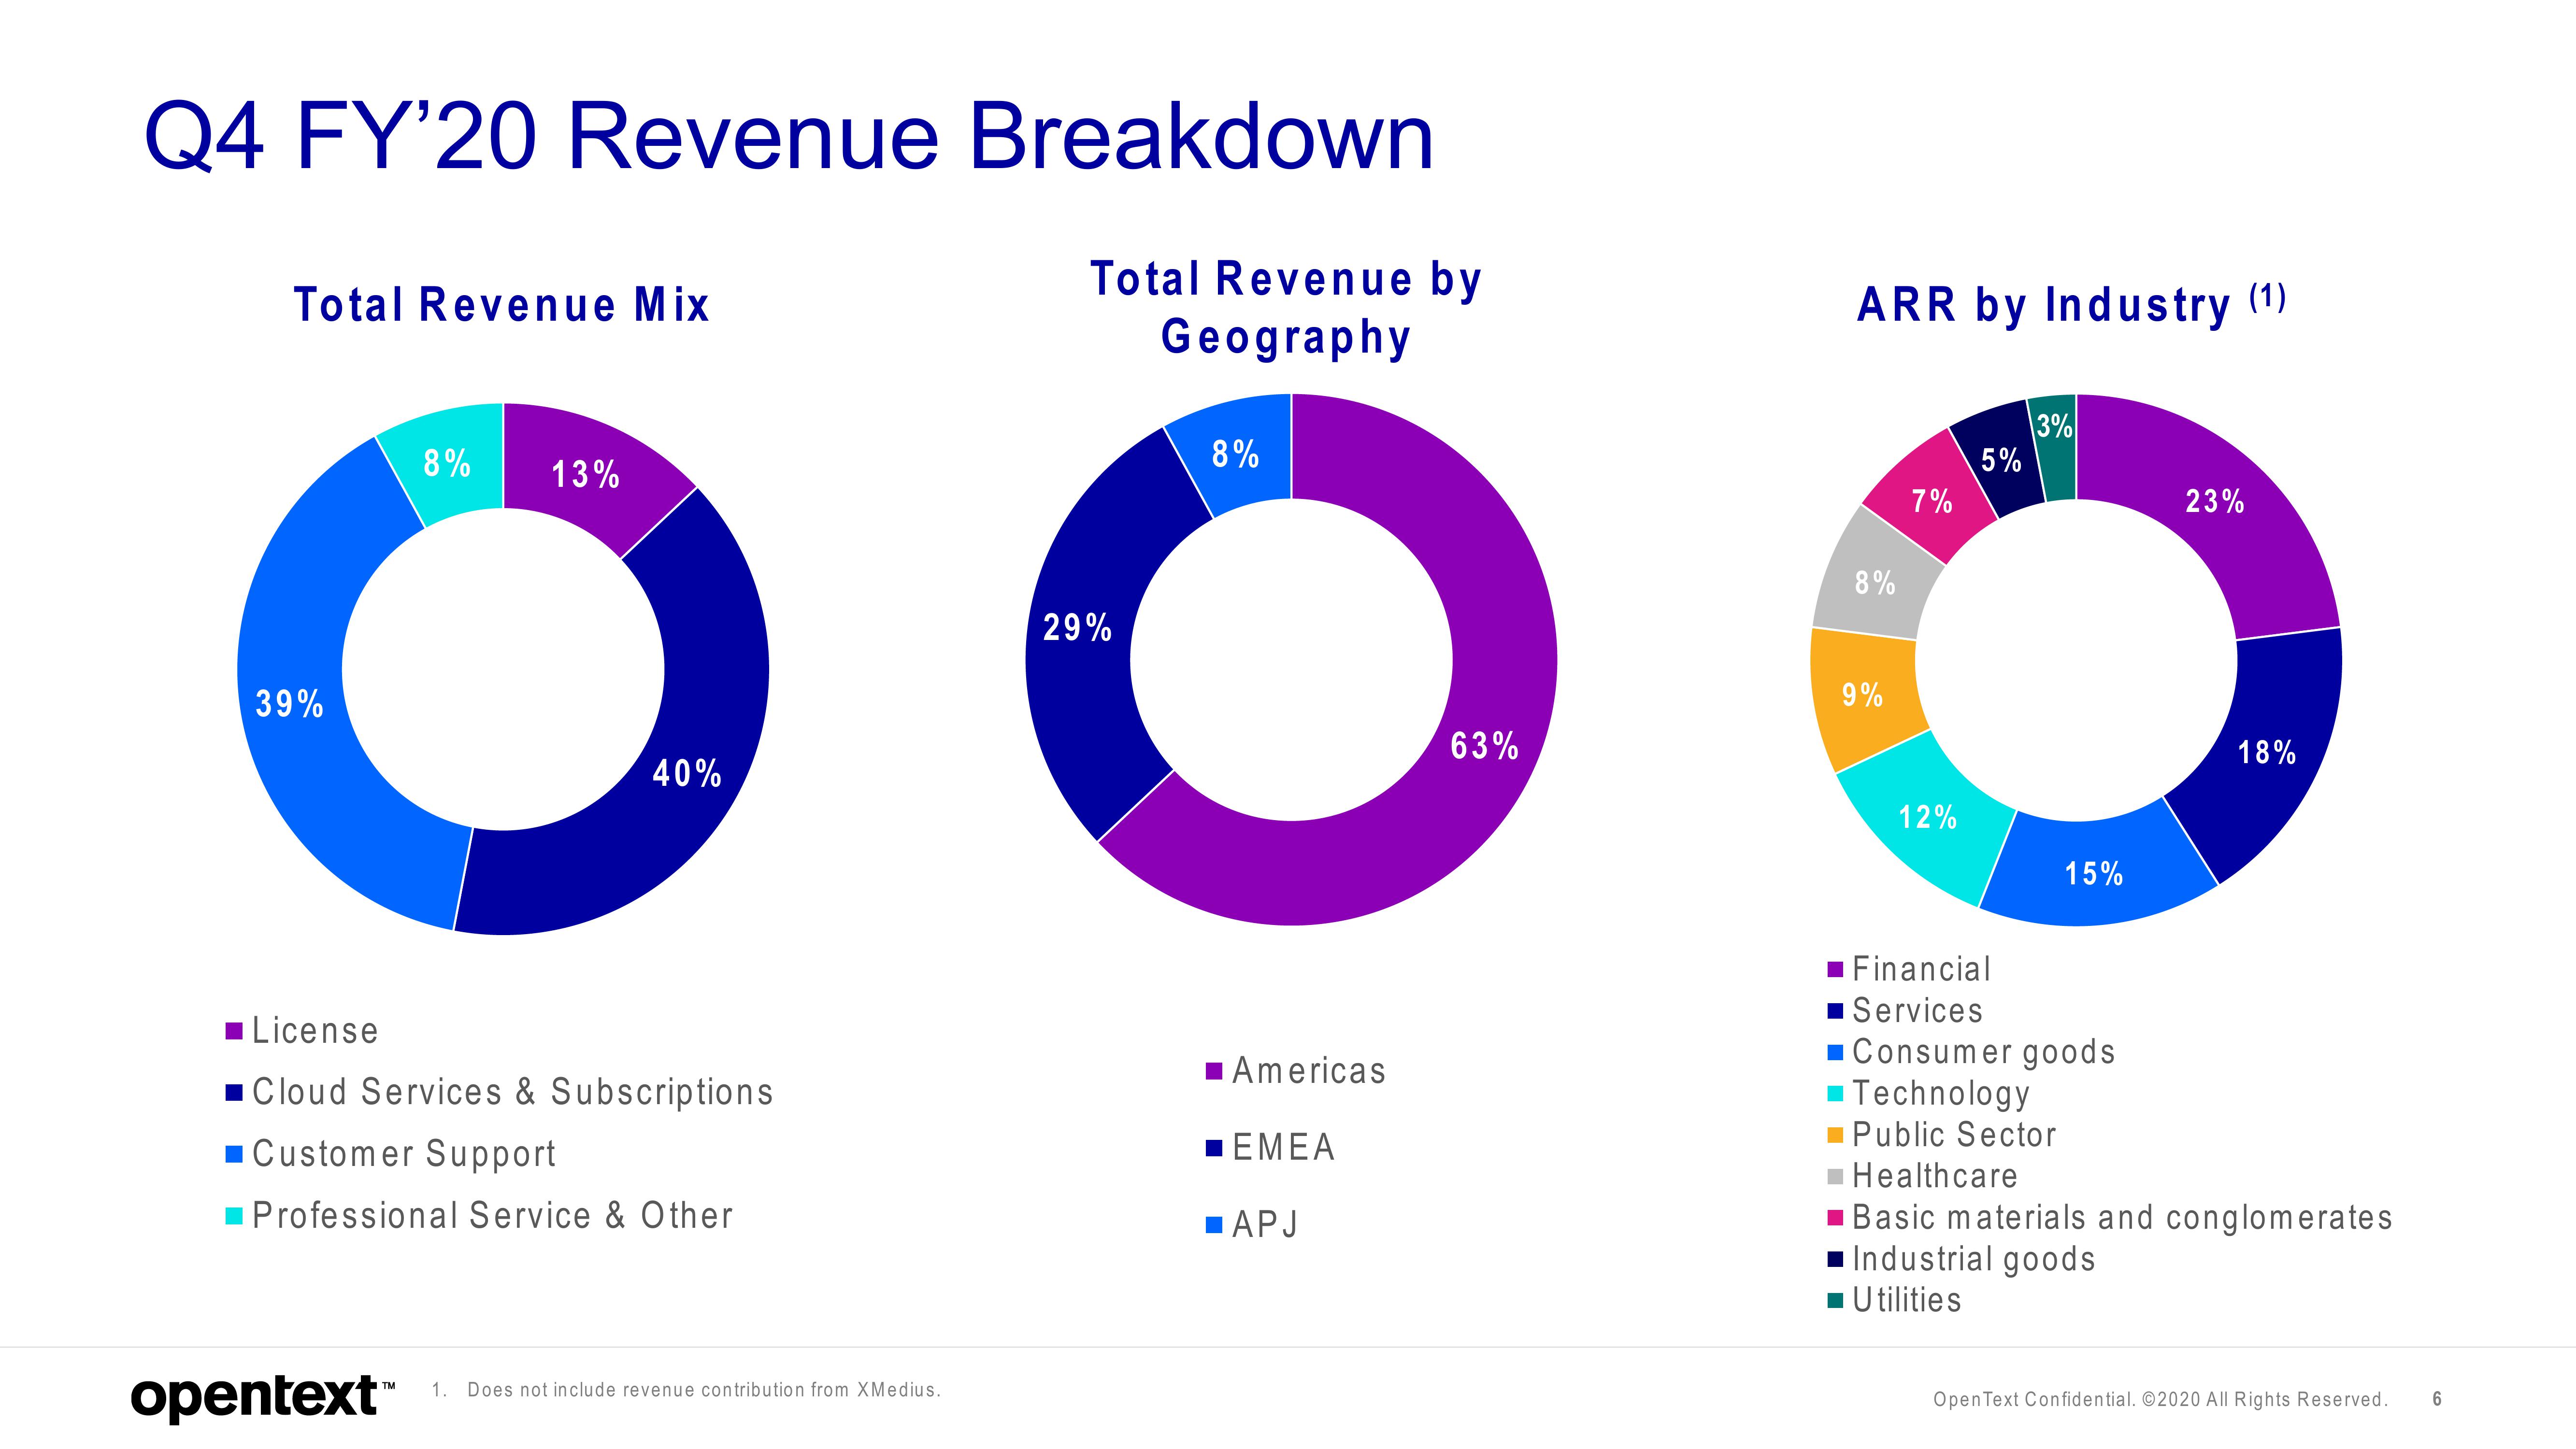Click the 'Americas' legend label
The image size is (2576, 1449).
click(x=1309, y=1071)
